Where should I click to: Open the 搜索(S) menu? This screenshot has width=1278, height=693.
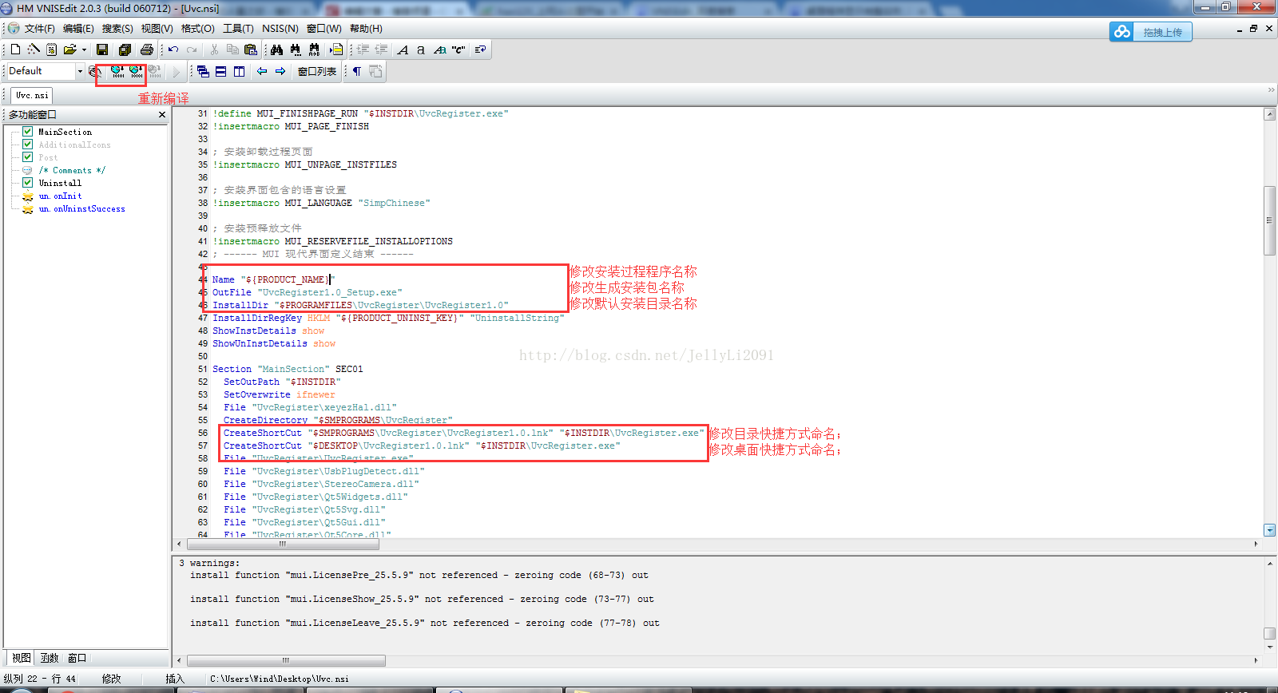coord(117,29)
